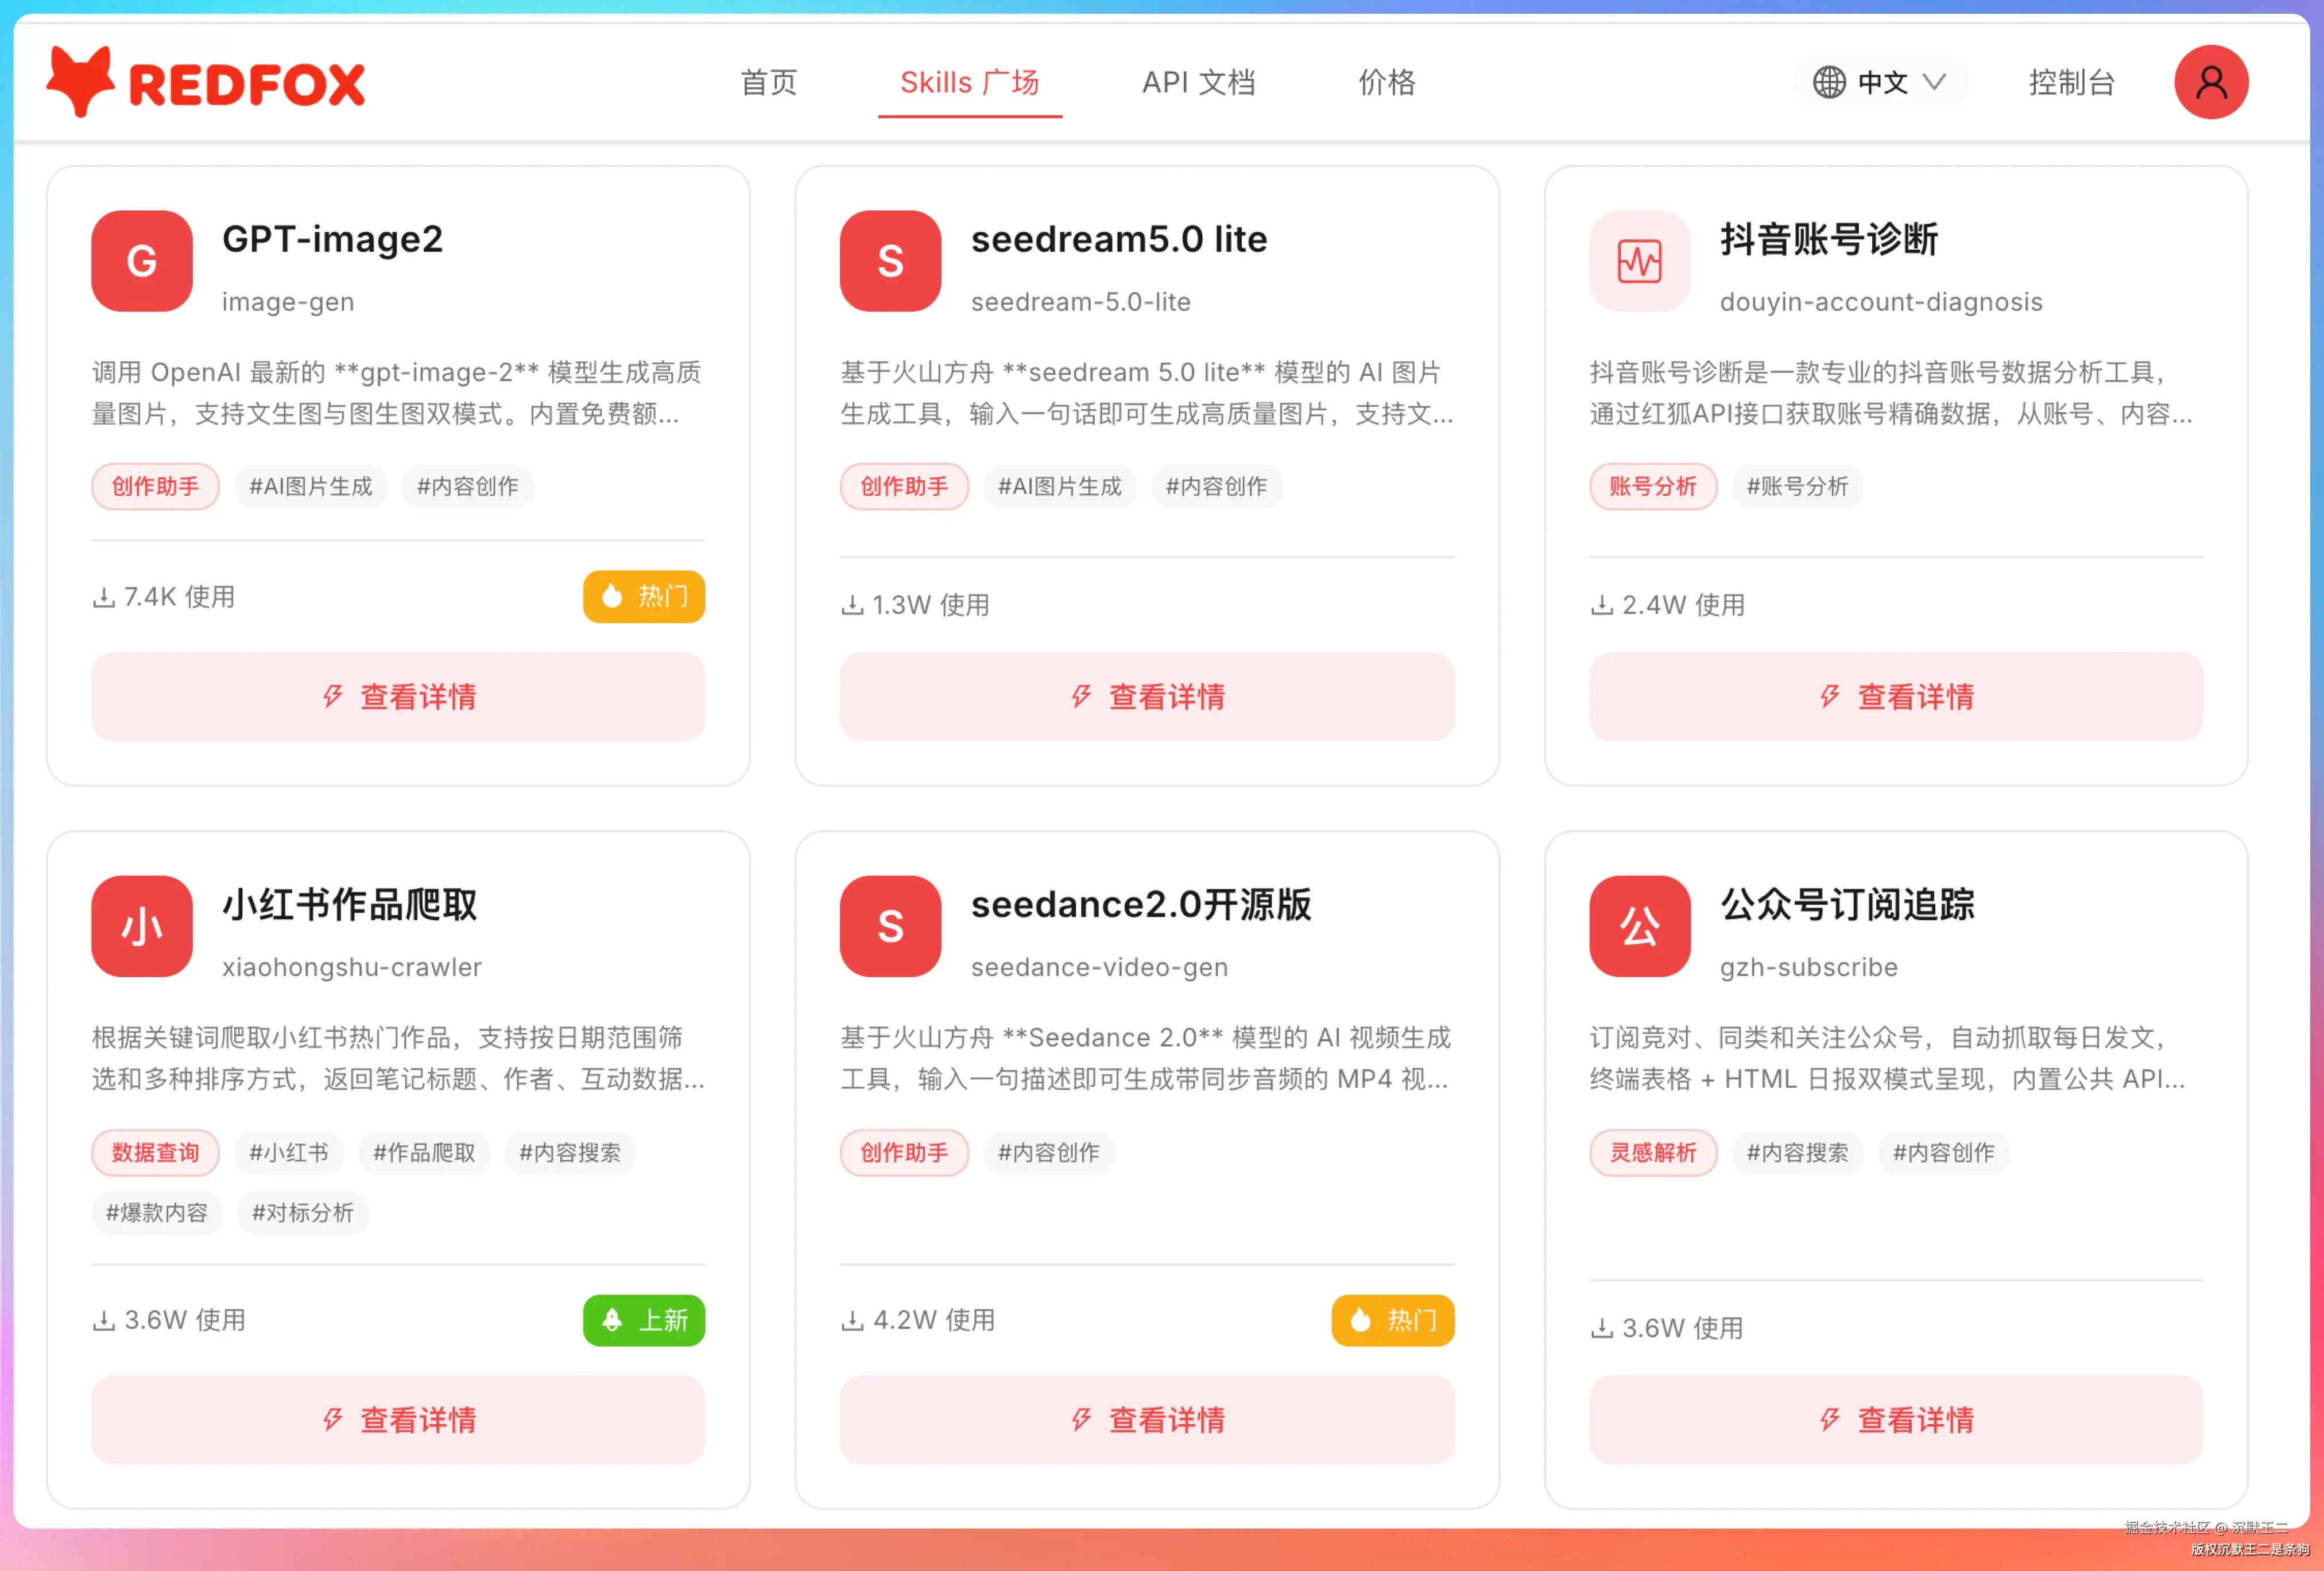Click the image-gen slug text
Viewport: 2324px width, 1571px height.
click(x=288, y=302)
